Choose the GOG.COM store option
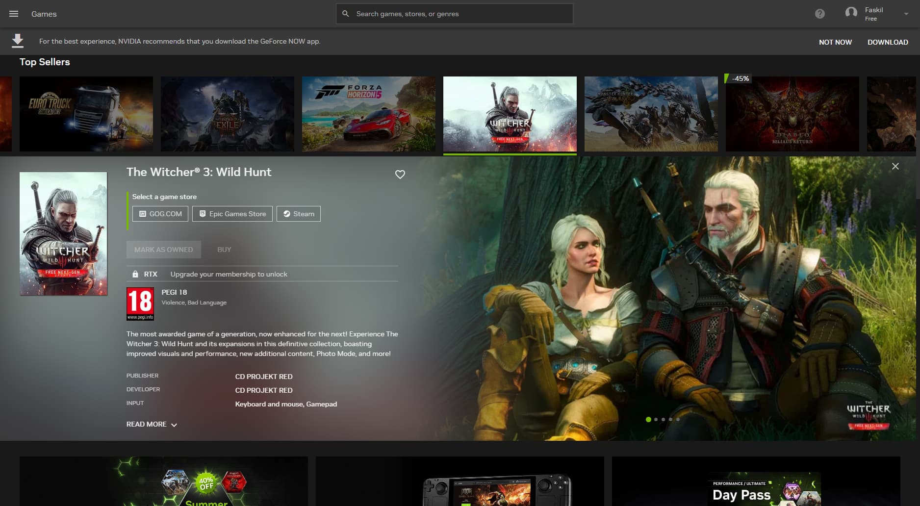 (160, 214)
